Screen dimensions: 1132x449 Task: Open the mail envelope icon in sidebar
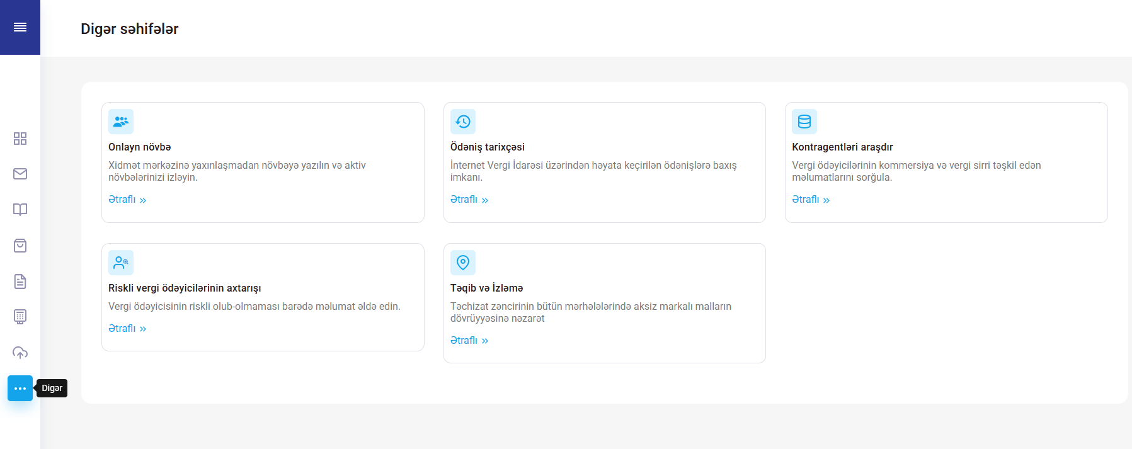click(20, 174)
